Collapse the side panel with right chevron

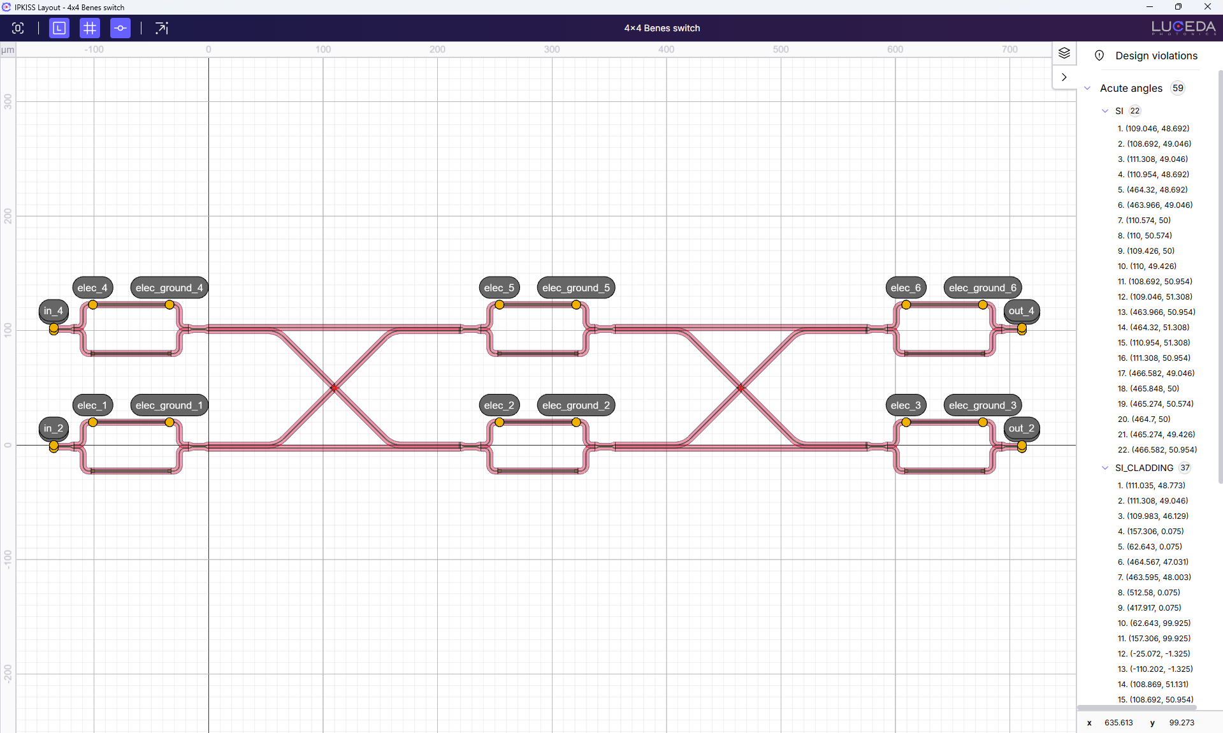pyautogui.click(x=1064, y=77)
